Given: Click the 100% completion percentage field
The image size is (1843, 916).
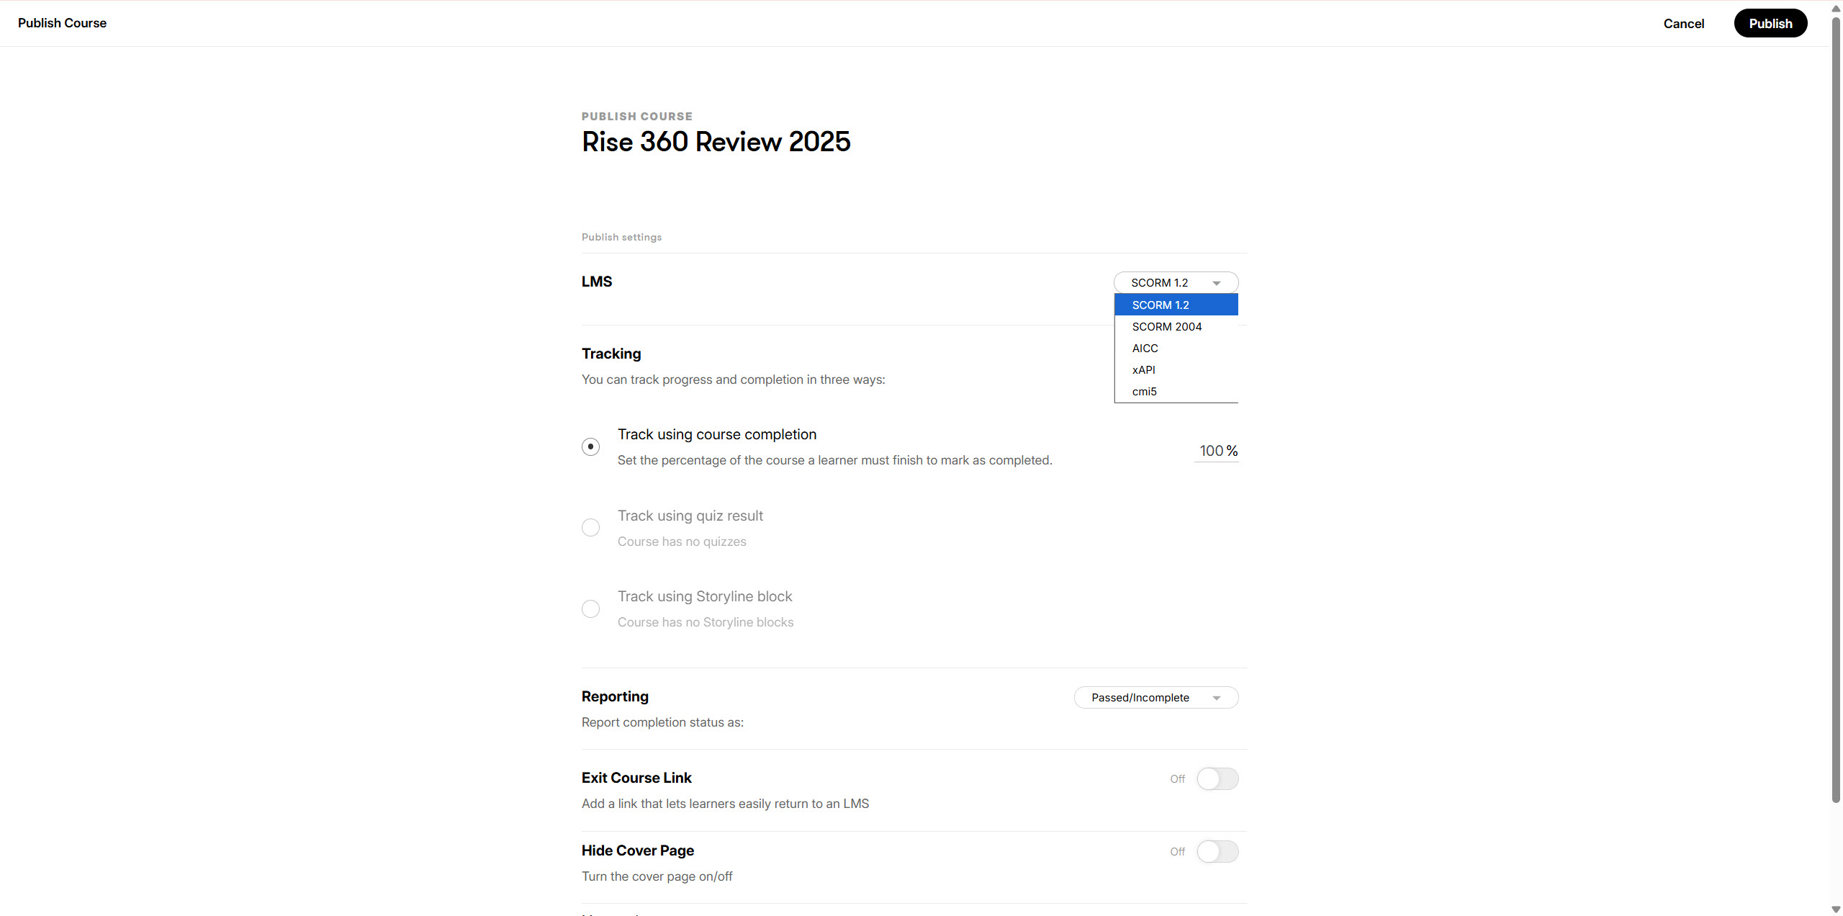Looking at the screenshot, I should (x=1212, y=451).
